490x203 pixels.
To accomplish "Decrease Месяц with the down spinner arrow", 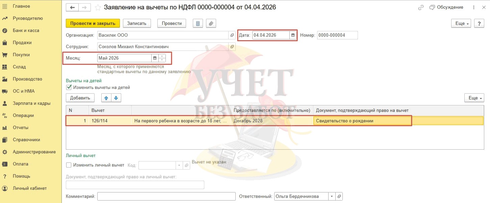I will click(162, 60).
